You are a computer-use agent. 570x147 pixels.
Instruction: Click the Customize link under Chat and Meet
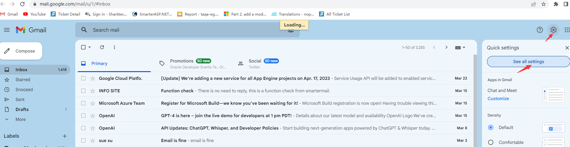point(498,99)
